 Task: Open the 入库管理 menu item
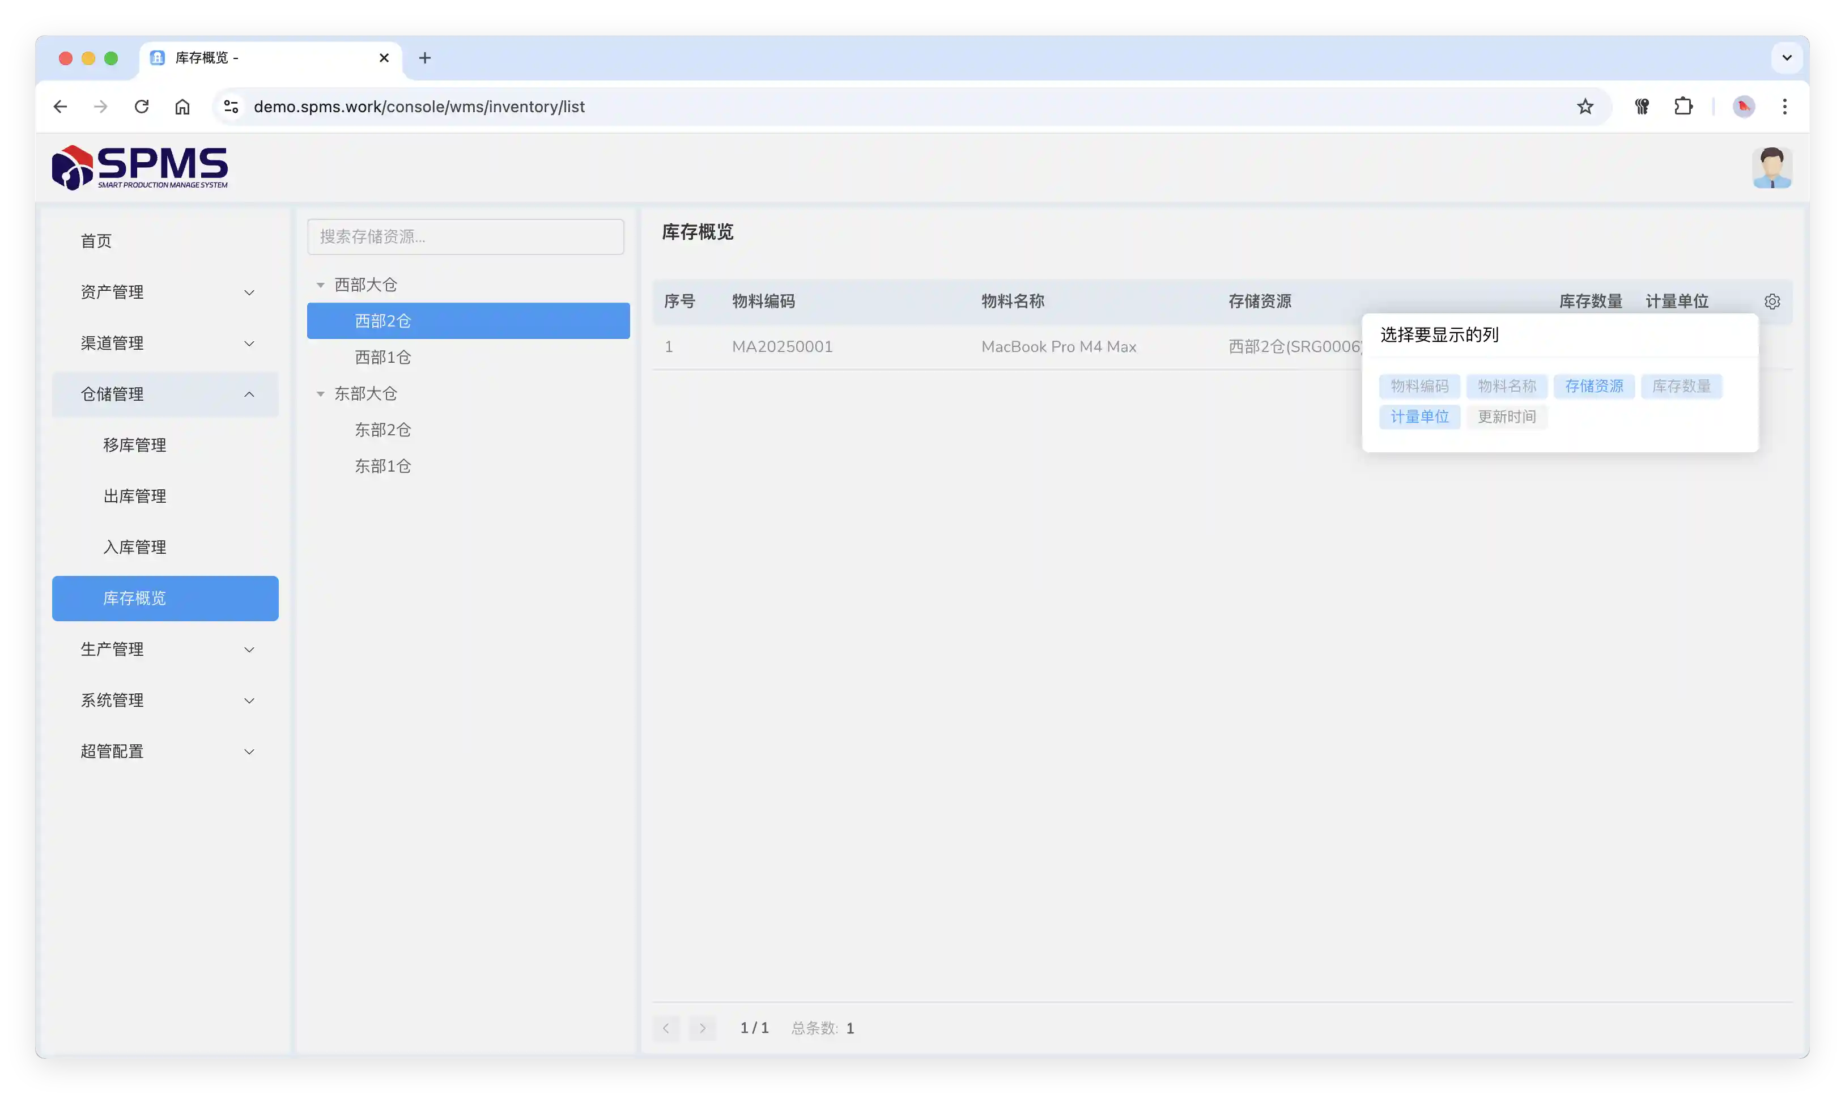tap(135, 547)
